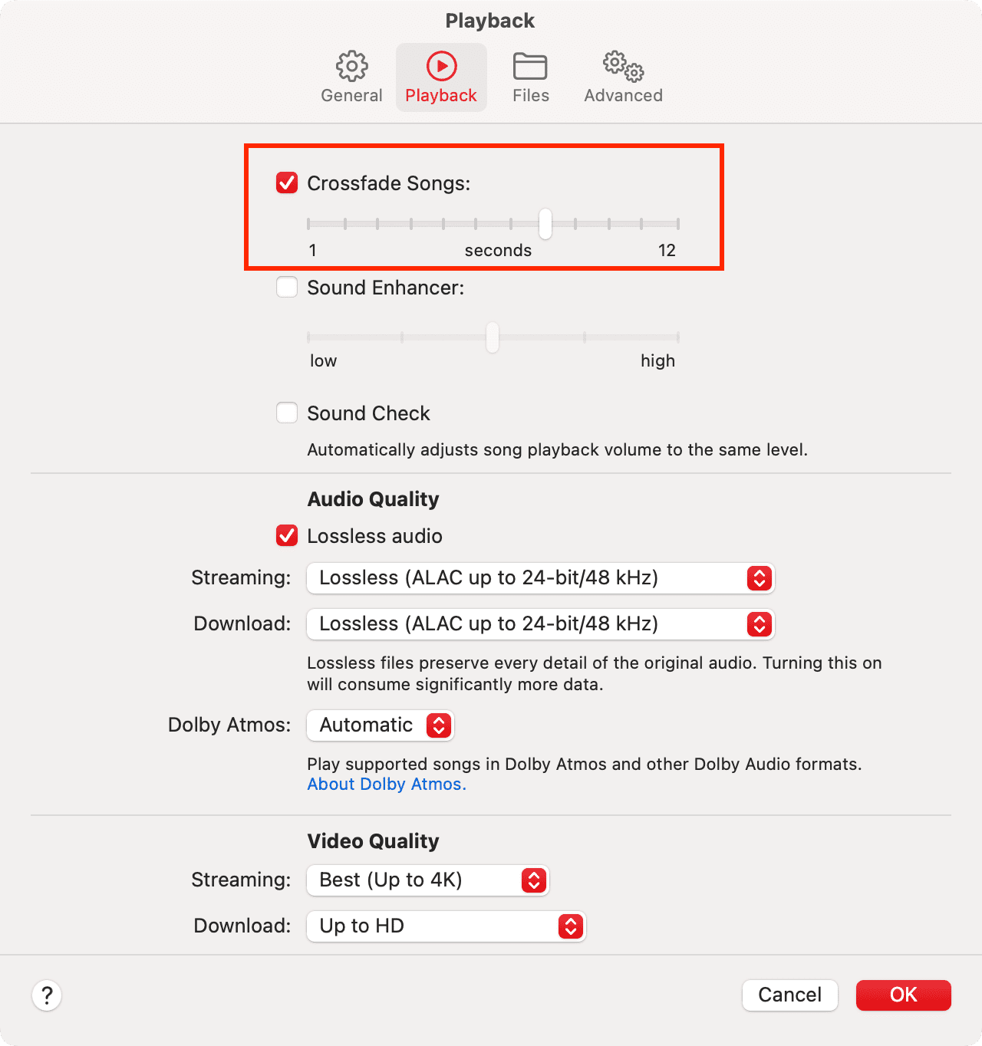Click the 'Dolby Atmos:' label

229,725
